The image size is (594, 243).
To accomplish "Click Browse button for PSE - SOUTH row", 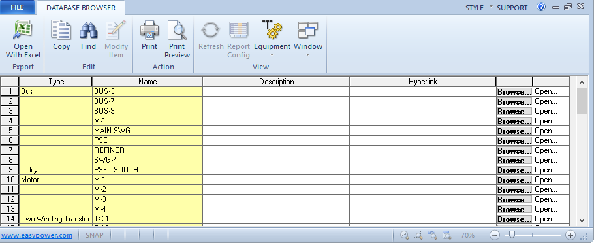I will (514, 170).
